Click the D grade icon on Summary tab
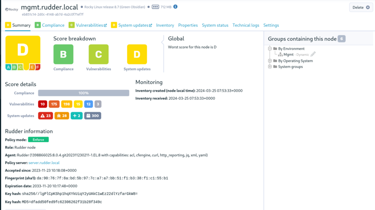 8,25
